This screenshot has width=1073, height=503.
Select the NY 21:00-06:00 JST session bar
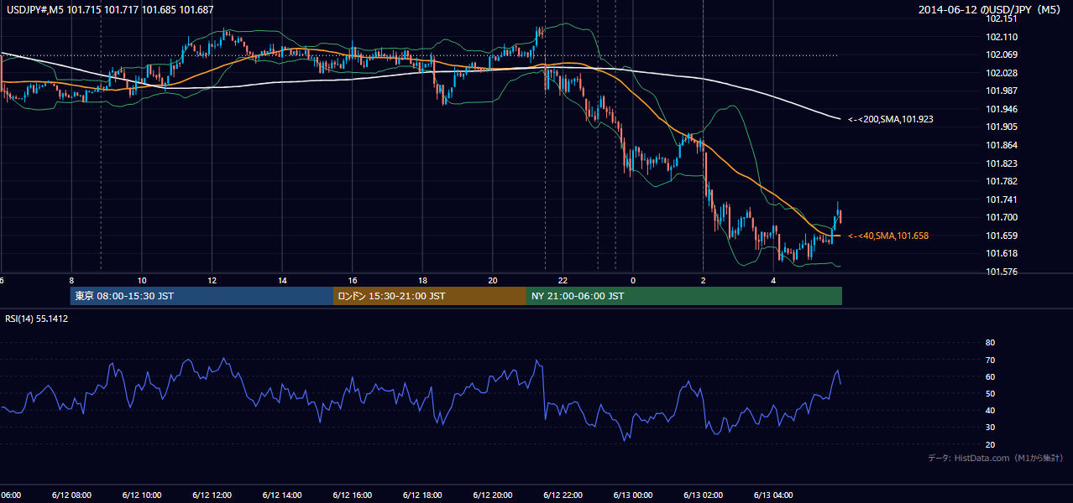684,296
